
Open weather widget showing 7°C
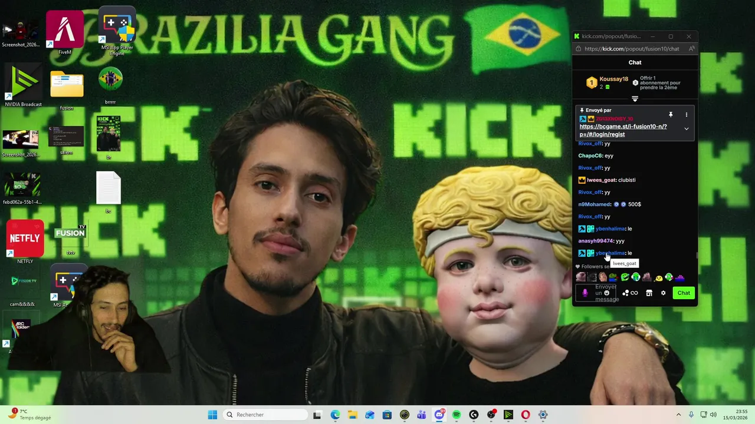[29, 415]
